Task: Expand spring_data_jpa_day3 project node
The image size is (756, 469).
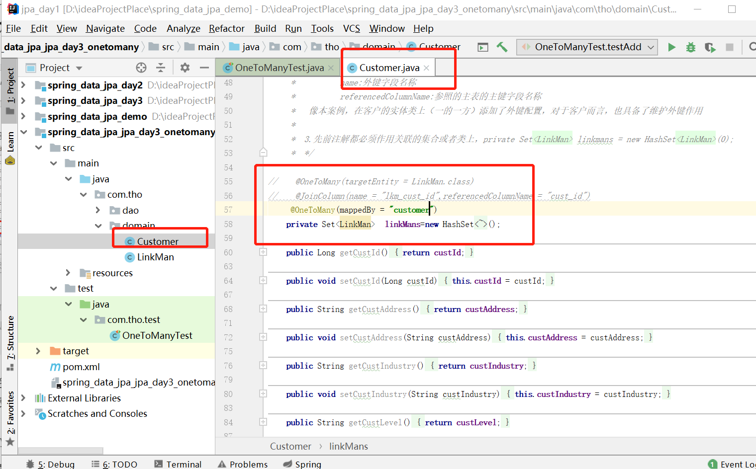Action: [x=23, y=100]
